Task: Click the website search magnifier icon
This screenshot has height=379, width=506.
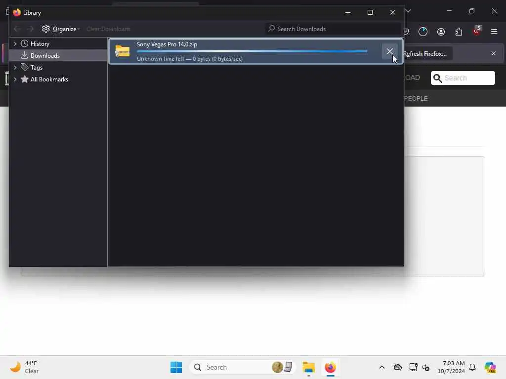Action: [437, 78]
